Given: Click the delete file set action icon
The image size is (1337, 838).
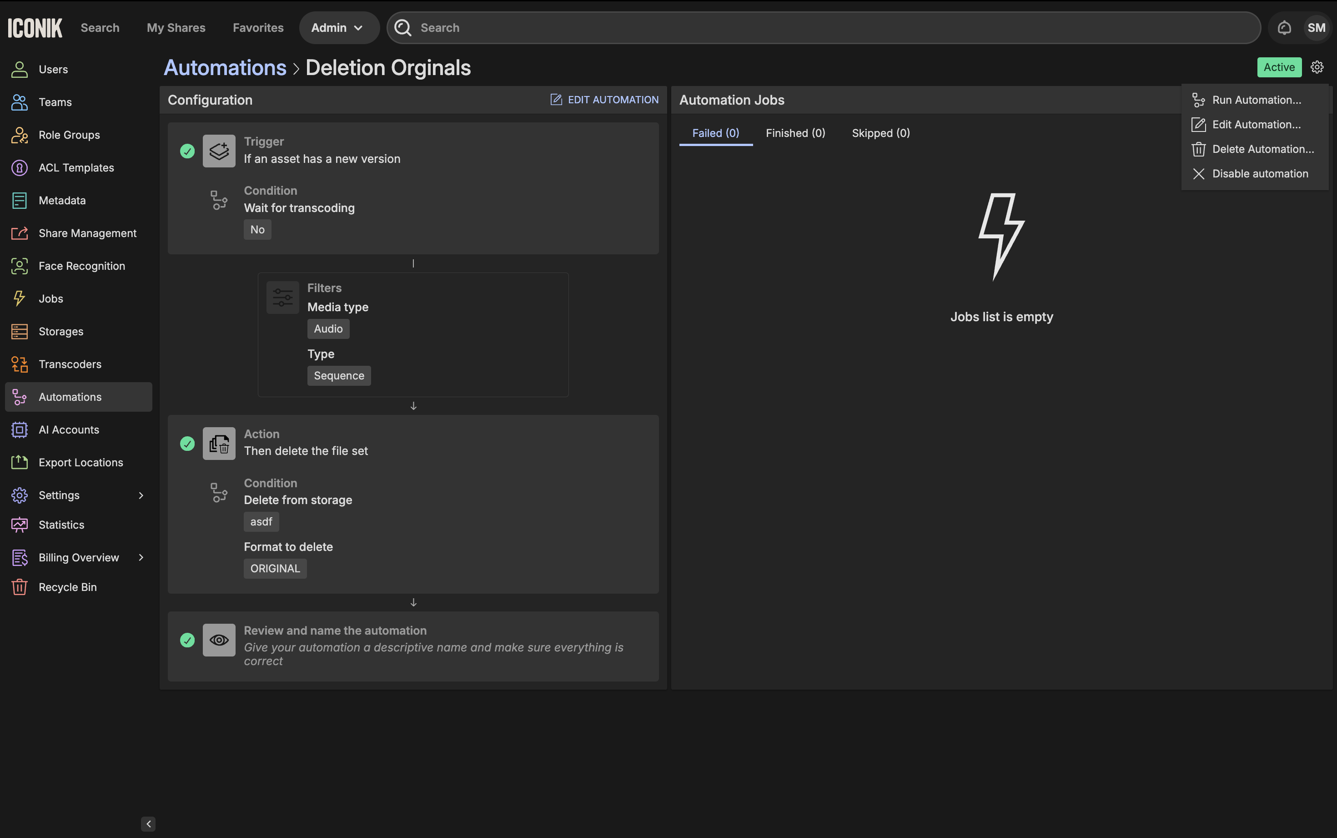Looking at the screenshot, I should (219, 444).
